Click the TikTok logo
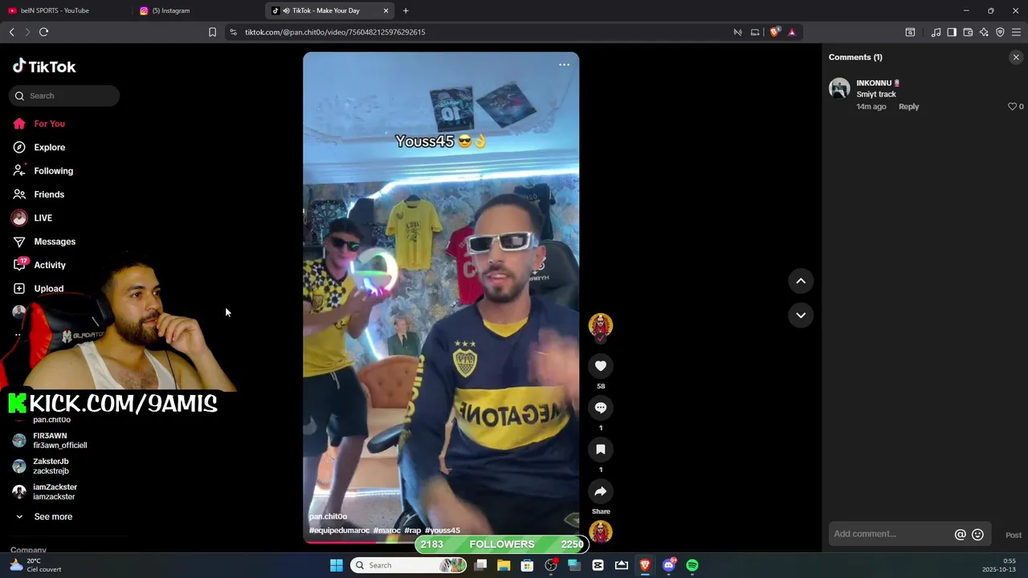 (x=44, y=67)
